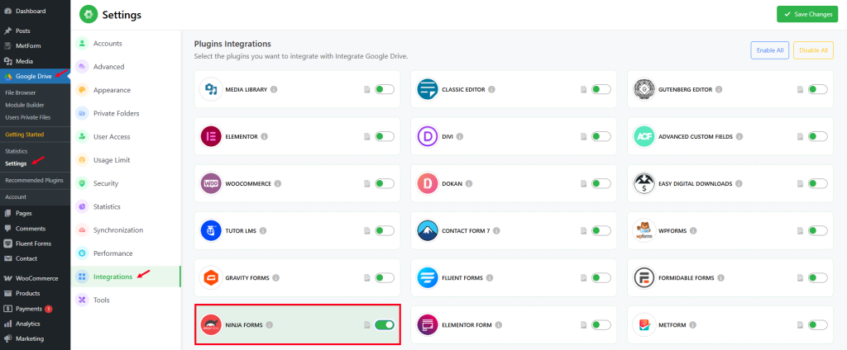The width and height of the screenshot is (847, 350).
Task: Open the MetForm admin menu
Action: (x=35, y=46)
